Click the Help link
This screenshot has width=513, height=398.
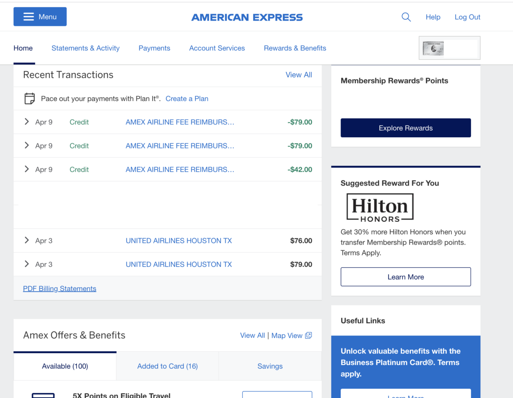[433, 17]
